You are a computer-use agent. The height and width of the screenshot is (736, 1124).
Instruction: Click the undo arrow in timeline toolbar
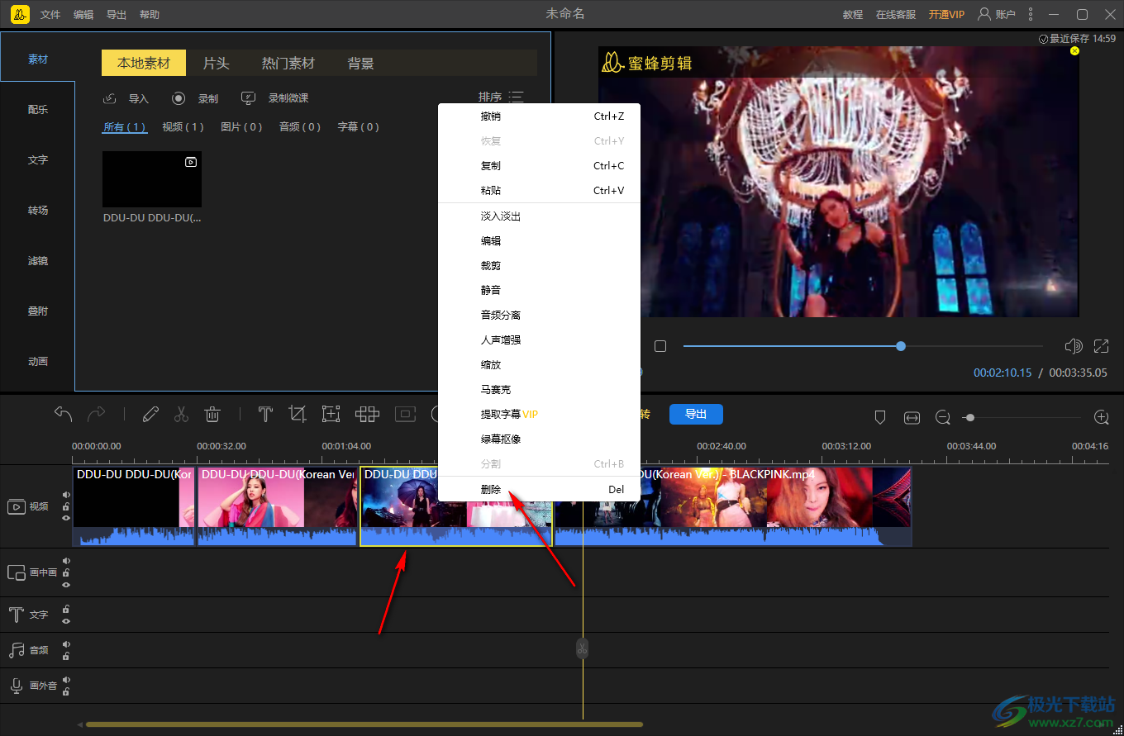(63, 414)
